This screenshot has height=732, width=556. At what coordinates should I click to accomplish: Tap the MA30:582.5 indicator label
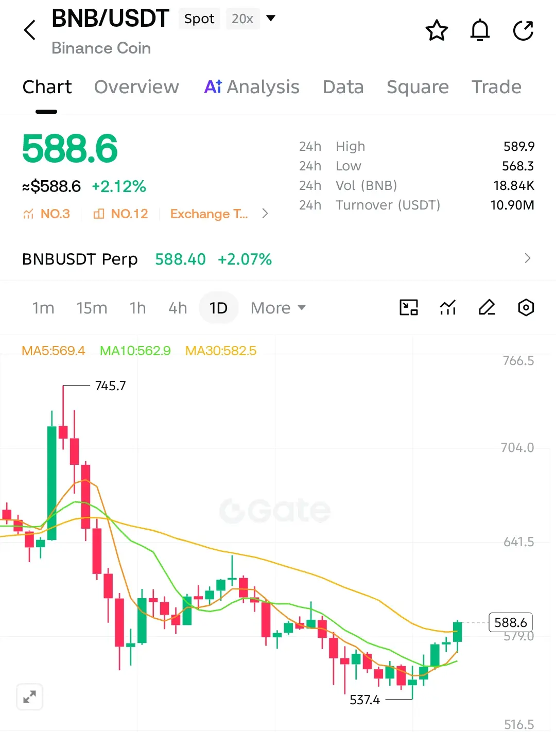[x=221, y=351]
